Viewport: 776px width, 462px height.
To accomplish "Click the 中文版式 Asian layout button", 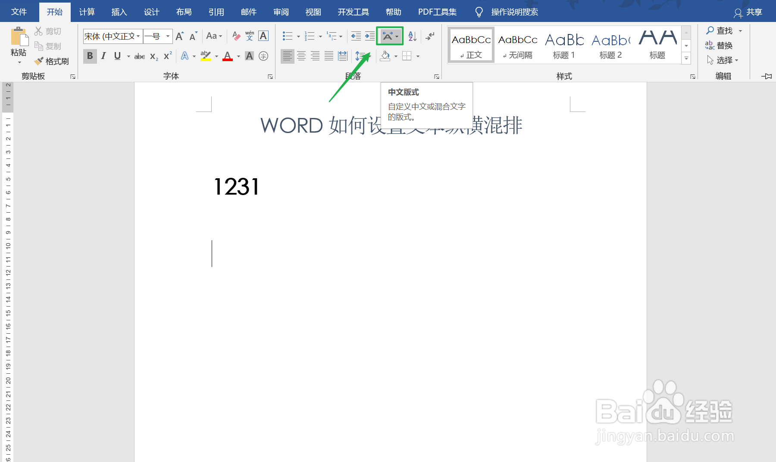I will click(x=390, y=36).
